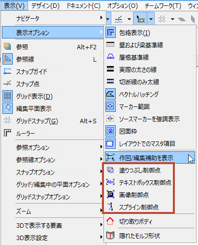Toggle the 包絡表示(I) icon

[110, 33]
